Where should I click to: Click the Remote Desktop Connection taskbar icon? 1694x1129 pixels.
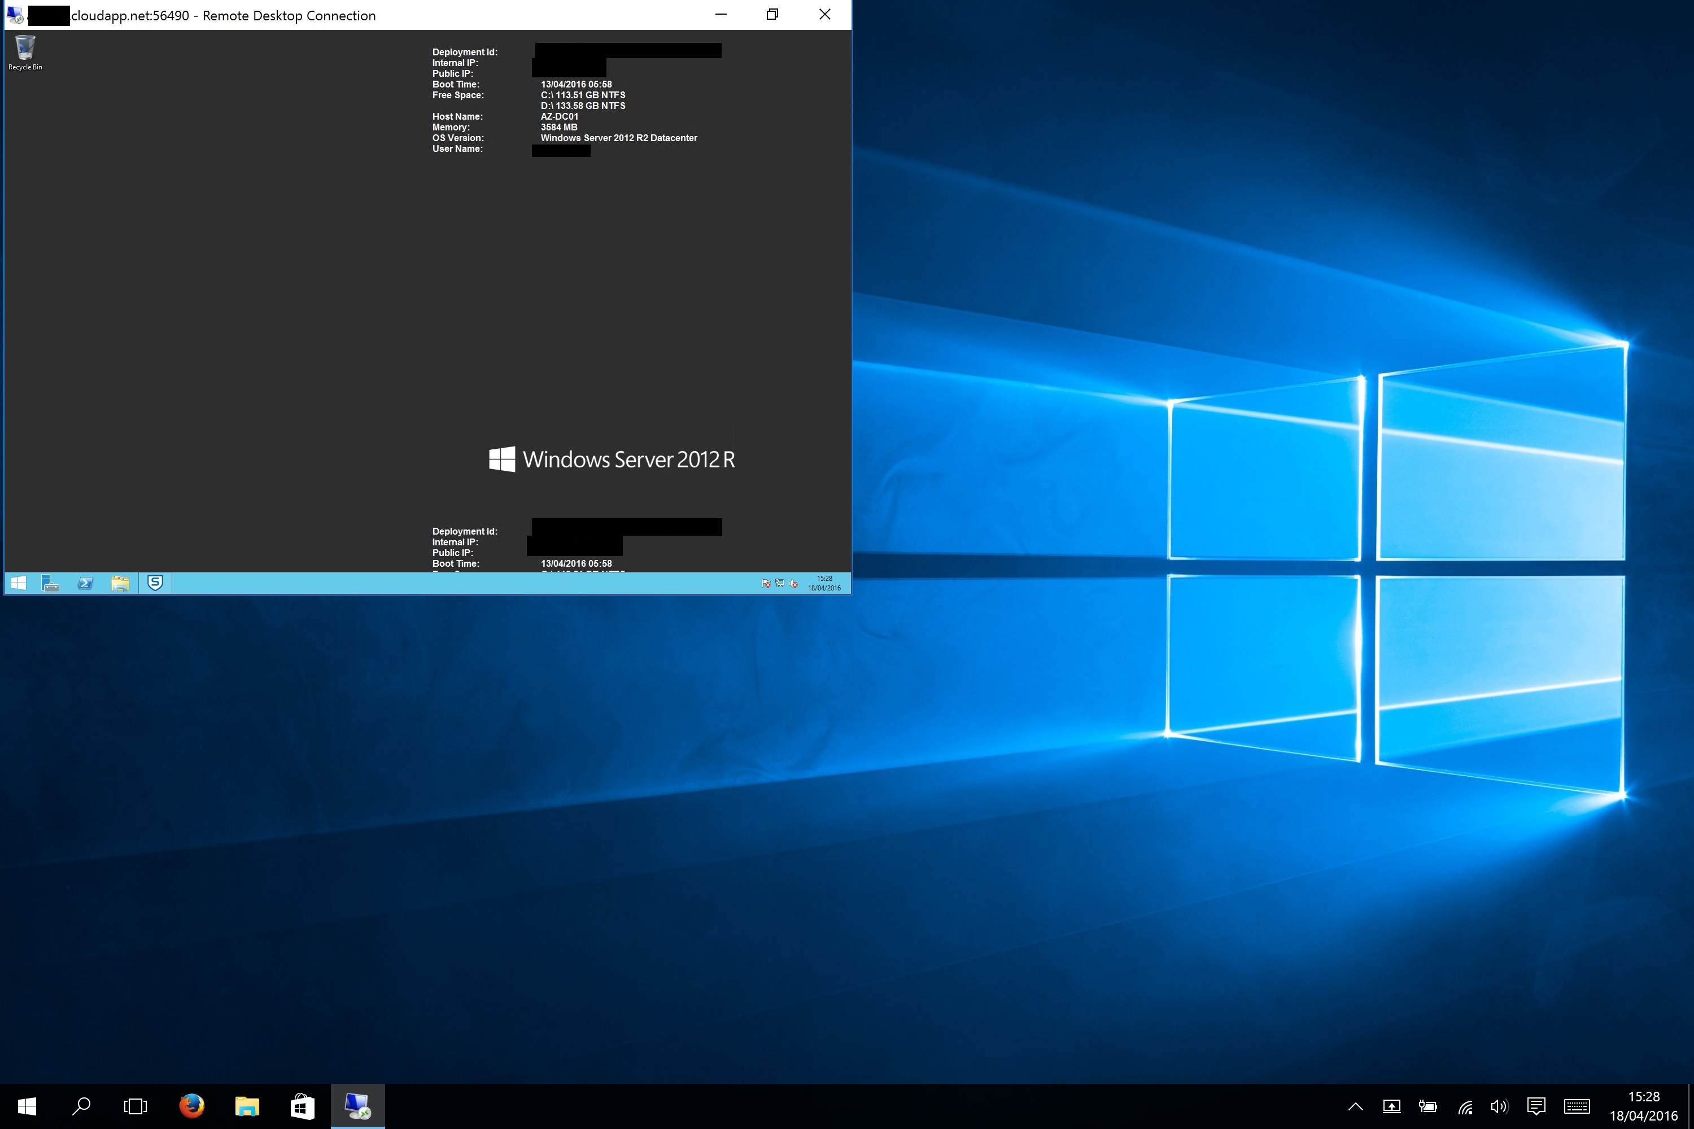[358, 1106]
